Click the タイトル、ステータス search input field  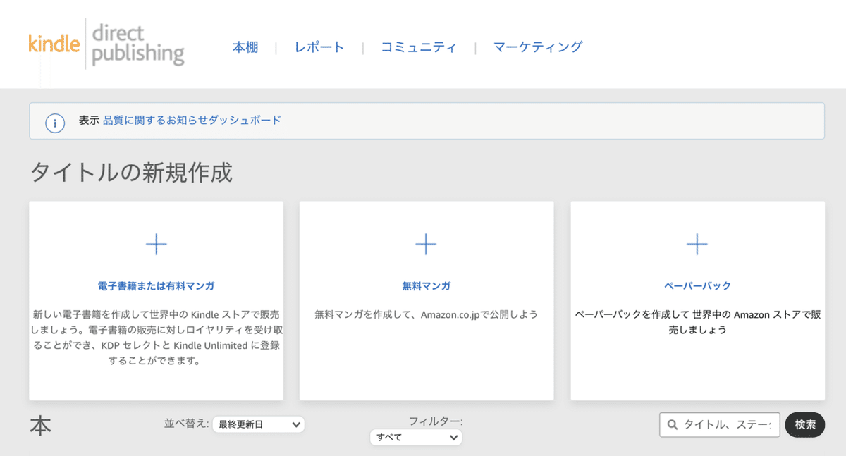tap(720, 425)
